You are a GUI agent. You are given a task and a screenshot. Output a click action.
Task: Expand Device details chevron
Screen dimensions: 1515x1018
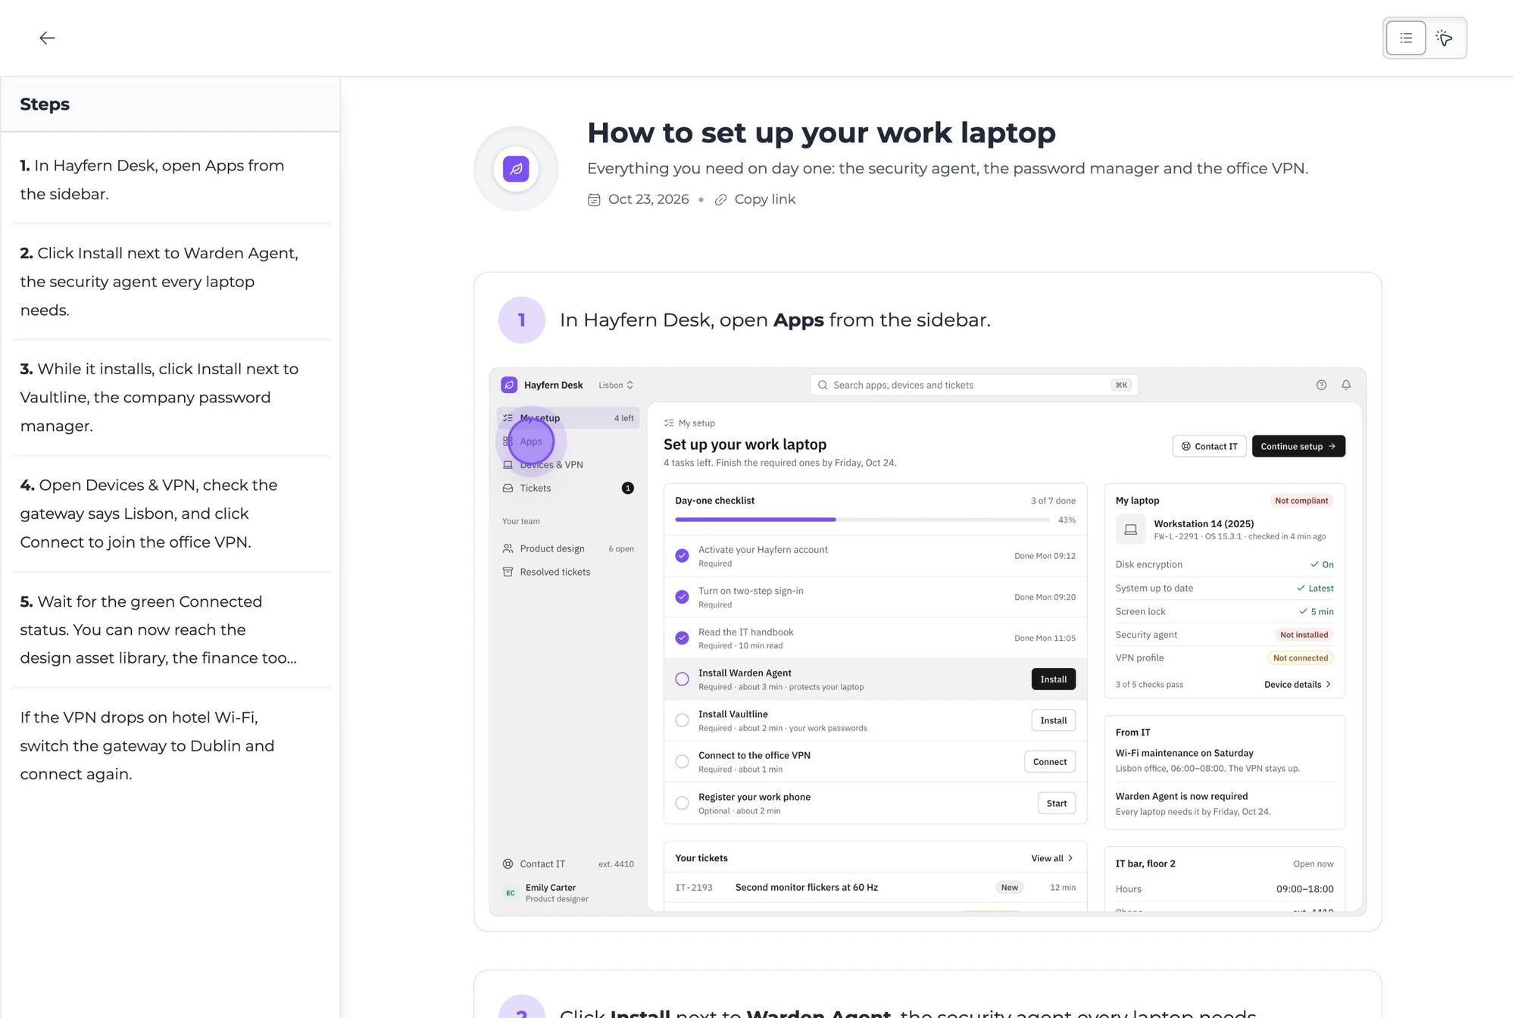(1328, 685)
